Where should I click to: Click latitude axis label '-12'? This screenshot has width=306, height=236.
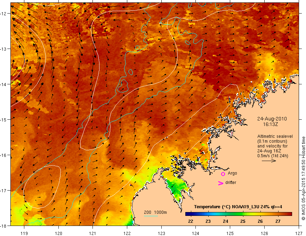[x=3, y=14]
